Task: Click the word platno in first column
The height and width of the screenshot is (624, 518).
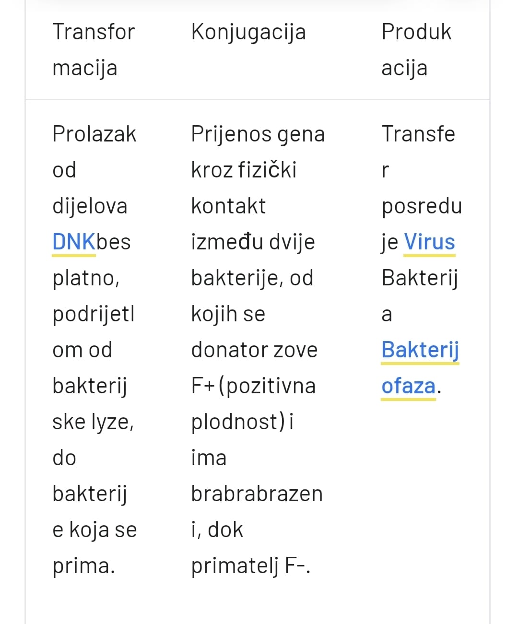Action: 85,278
